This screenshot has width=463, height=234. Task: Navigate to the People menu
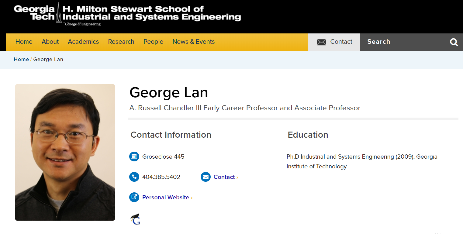pos(153,42)
